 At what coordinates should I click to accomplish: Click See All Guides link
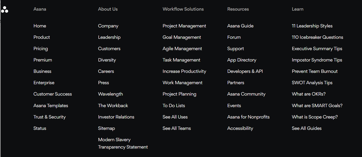[307, 129]
